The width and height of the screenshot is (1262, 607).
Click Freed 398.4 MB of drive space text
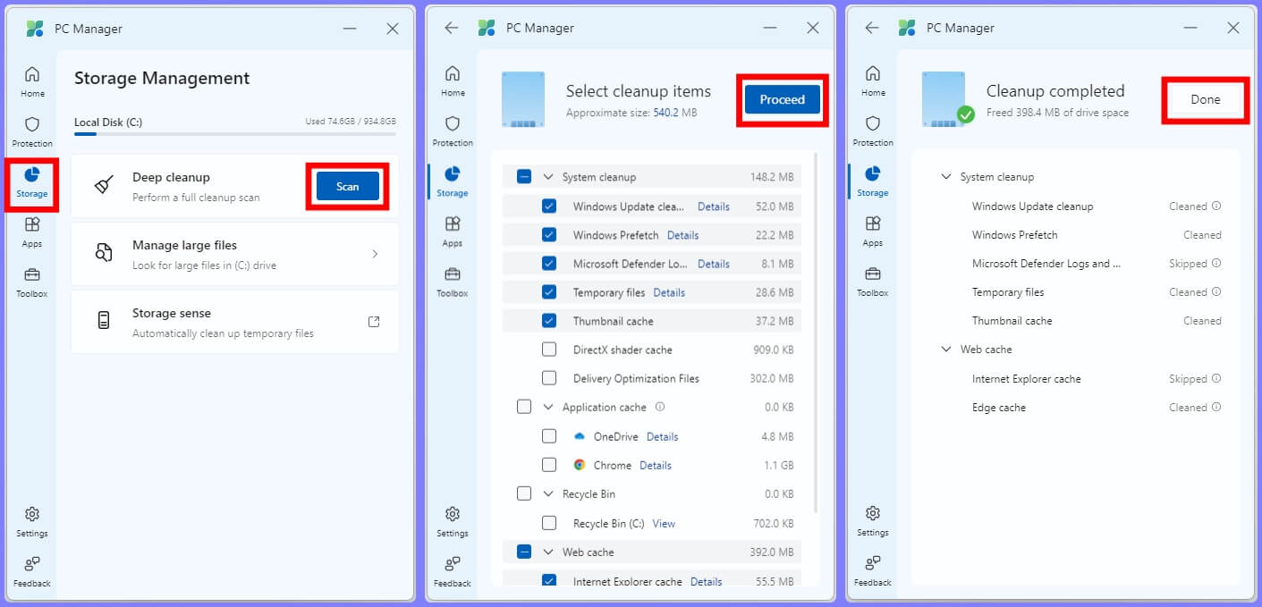coord(1057,114)
